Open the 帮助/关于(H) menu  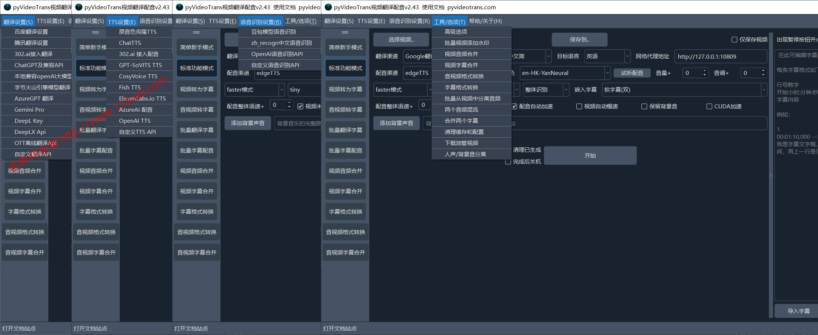(485, 21)
